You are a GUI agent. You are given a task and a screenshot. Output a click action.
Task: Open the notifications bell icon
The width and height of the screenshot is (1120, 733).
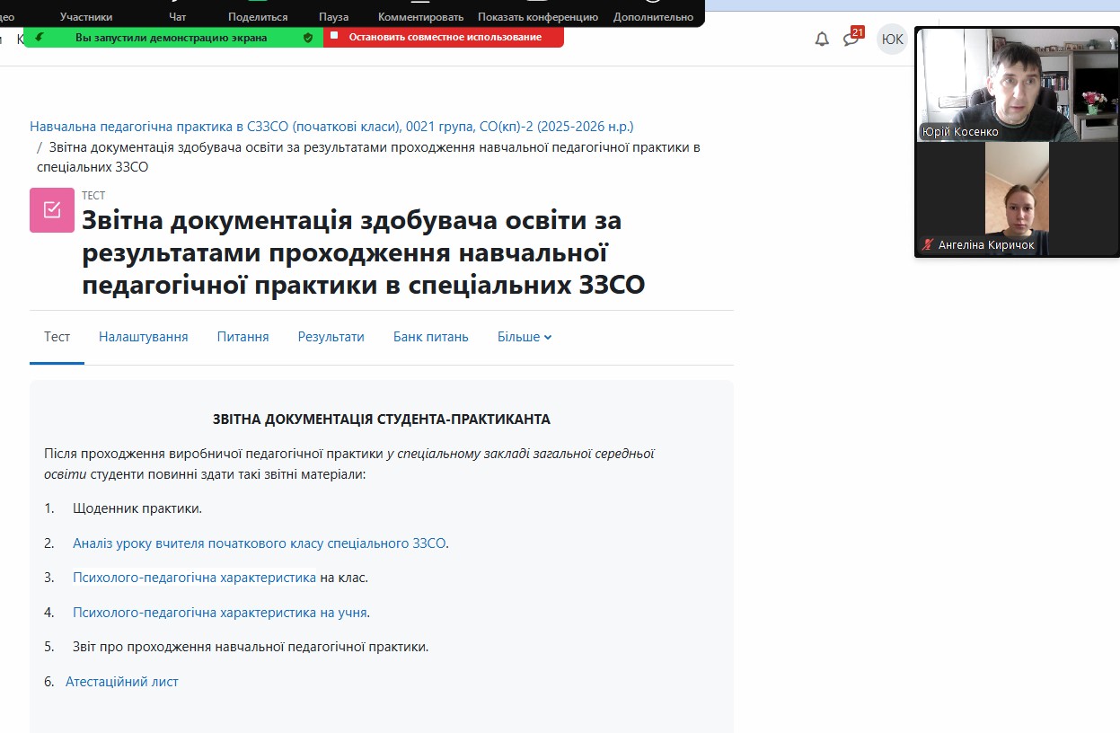[821, 40]
